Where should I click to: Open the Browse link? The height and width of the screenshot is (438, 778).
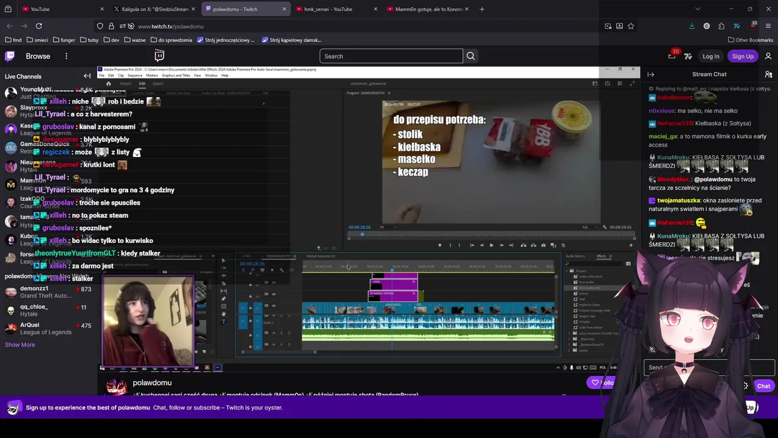(x=38, y=56)
